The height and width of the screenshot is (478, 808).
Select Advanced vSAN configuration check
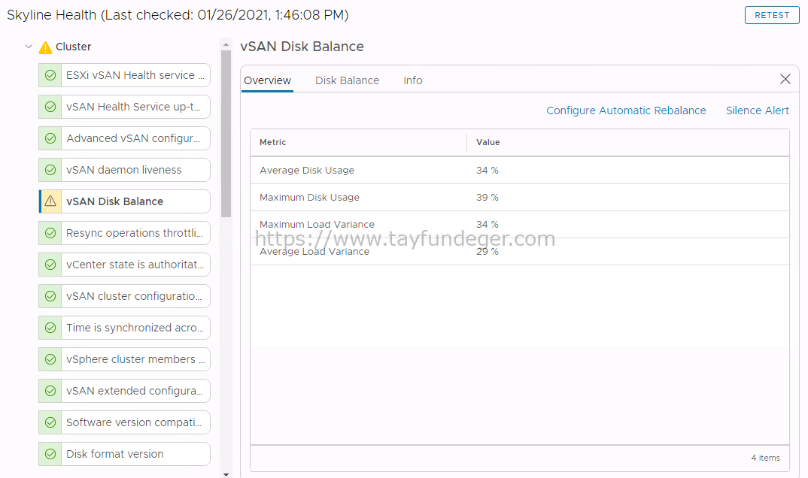[x=124, y=138]
